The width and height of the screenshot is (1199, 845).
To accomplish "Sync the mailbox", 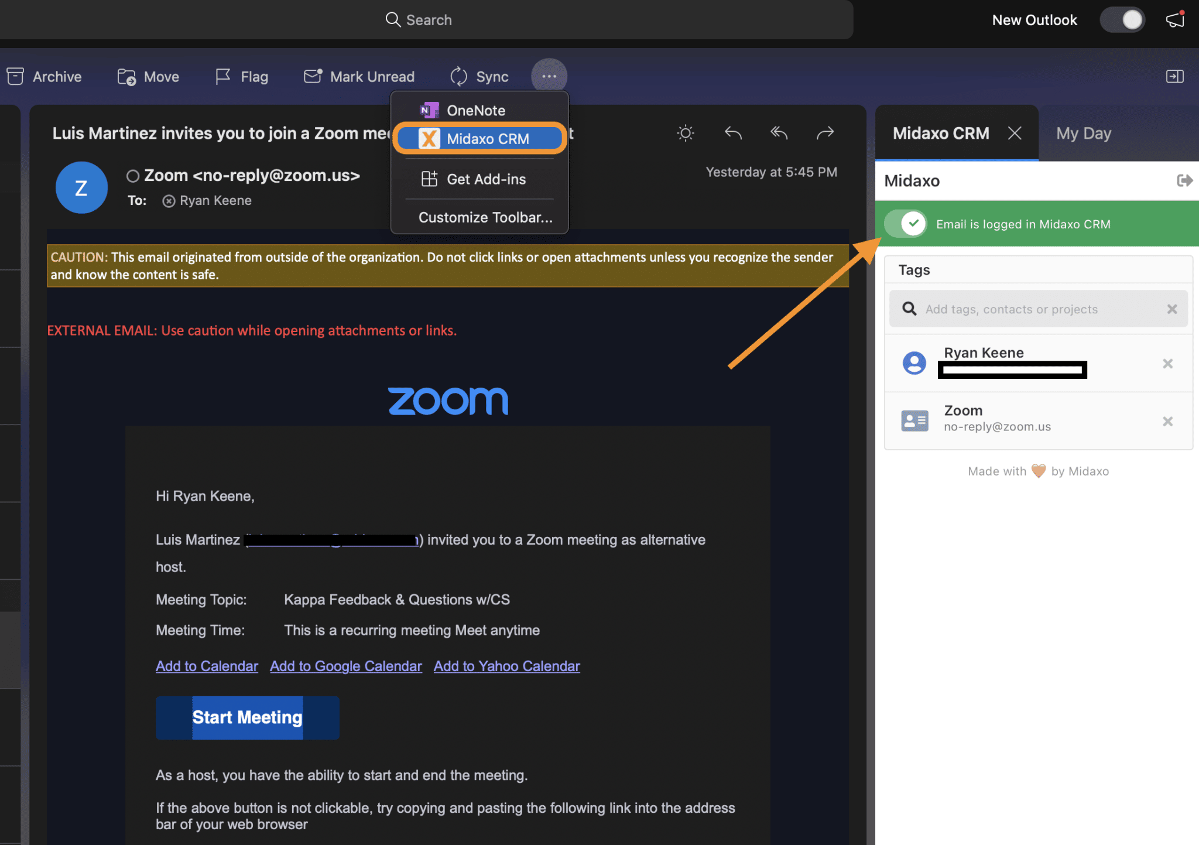I will tap(479, 77).
